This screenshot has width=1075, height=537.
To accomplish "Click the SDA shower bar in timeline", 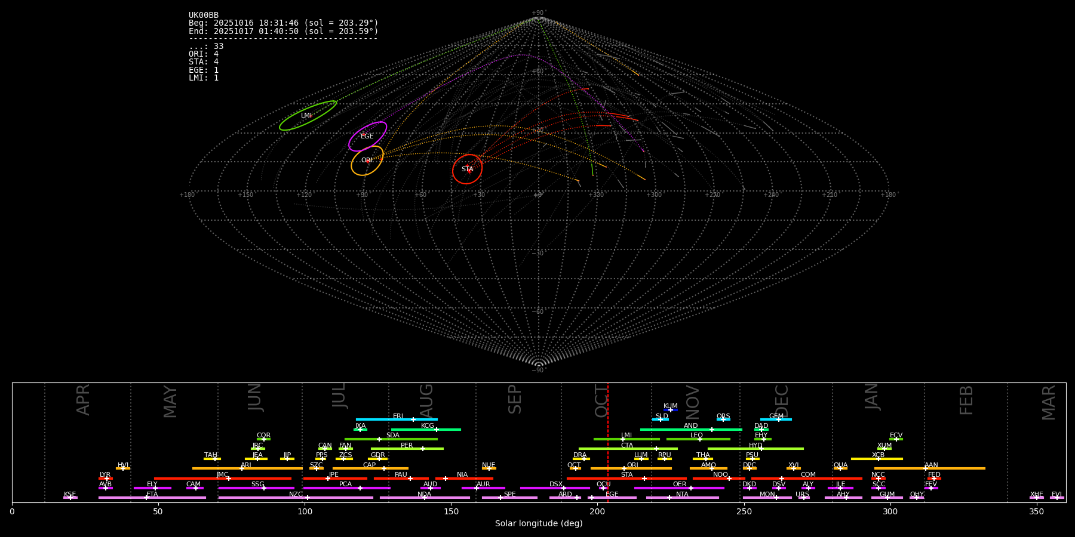I will point(391,439).
